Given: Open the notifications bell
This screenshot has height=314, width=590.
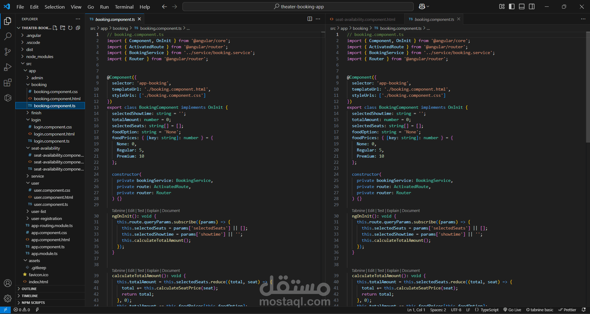Looking at the screenshot, I should point(584,310).
